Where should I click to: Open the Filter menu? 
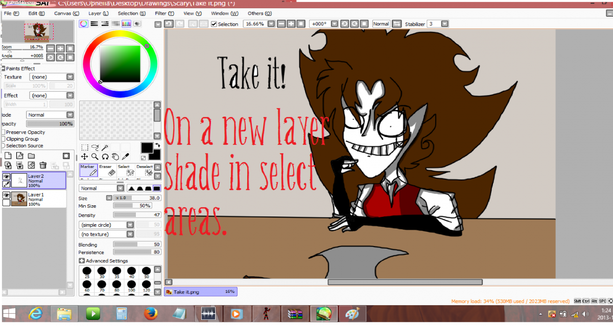click(x=163, y=13)
